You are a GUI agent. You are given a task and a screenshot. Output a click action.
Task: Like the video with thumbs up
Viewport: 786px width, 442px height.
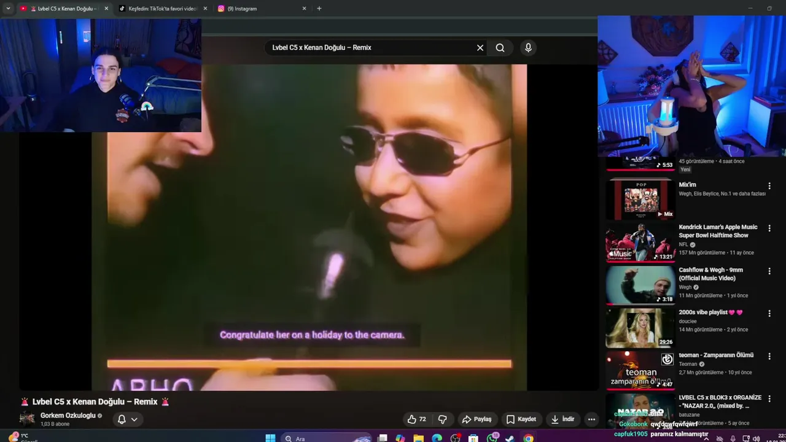(x=417, y=419)
